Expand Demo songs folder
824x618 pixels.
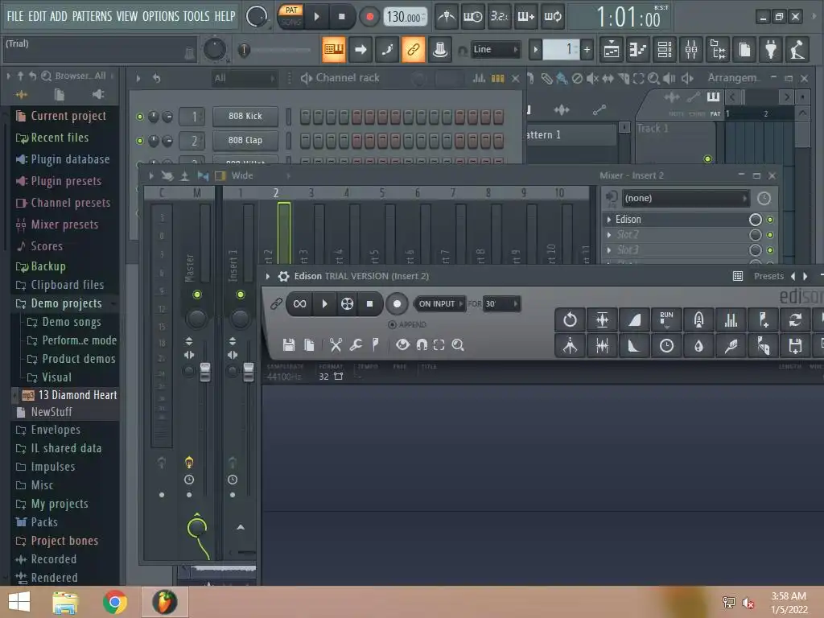(x=71, y=322)
